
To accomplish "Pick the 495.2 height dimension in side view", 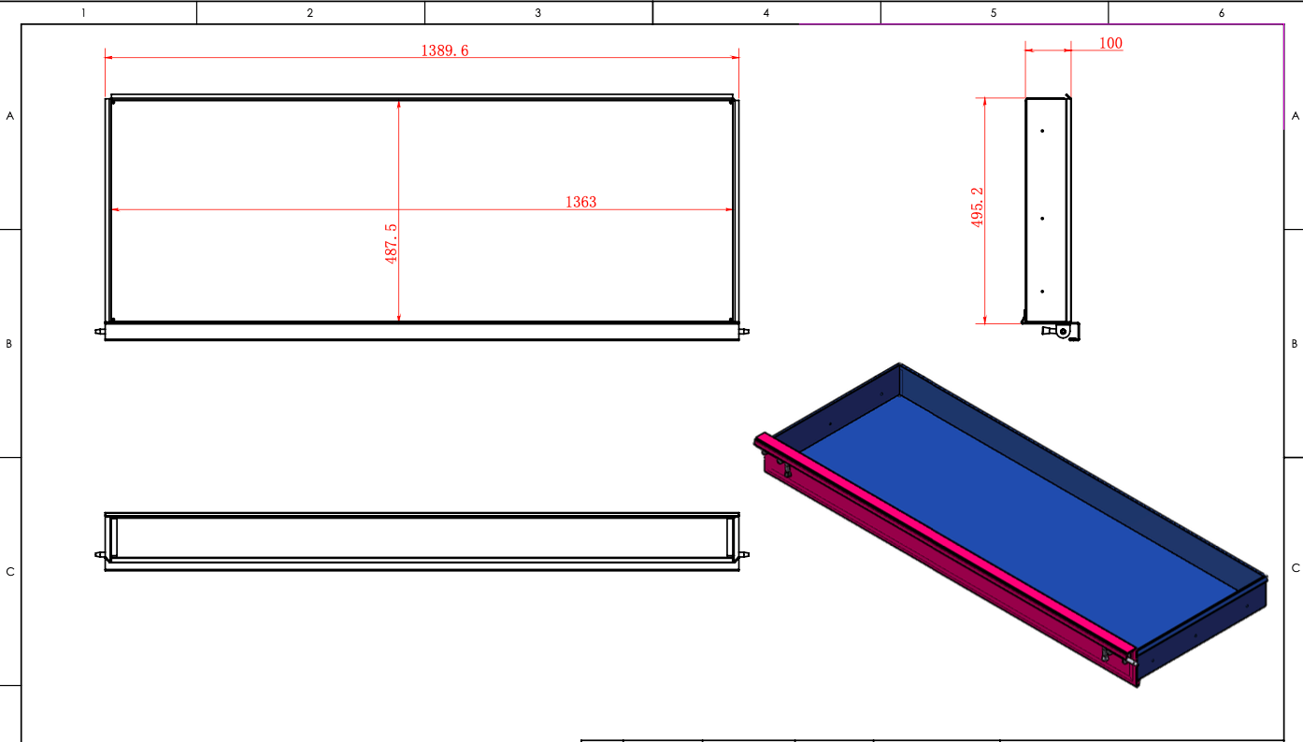I will pos(978,207).
